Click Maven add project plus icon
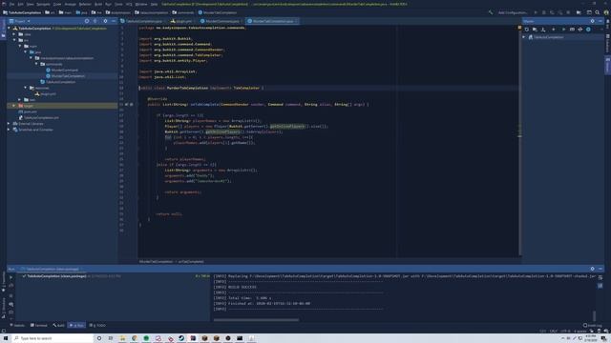Viewport: 611px width, 343px height. point(554,30)
